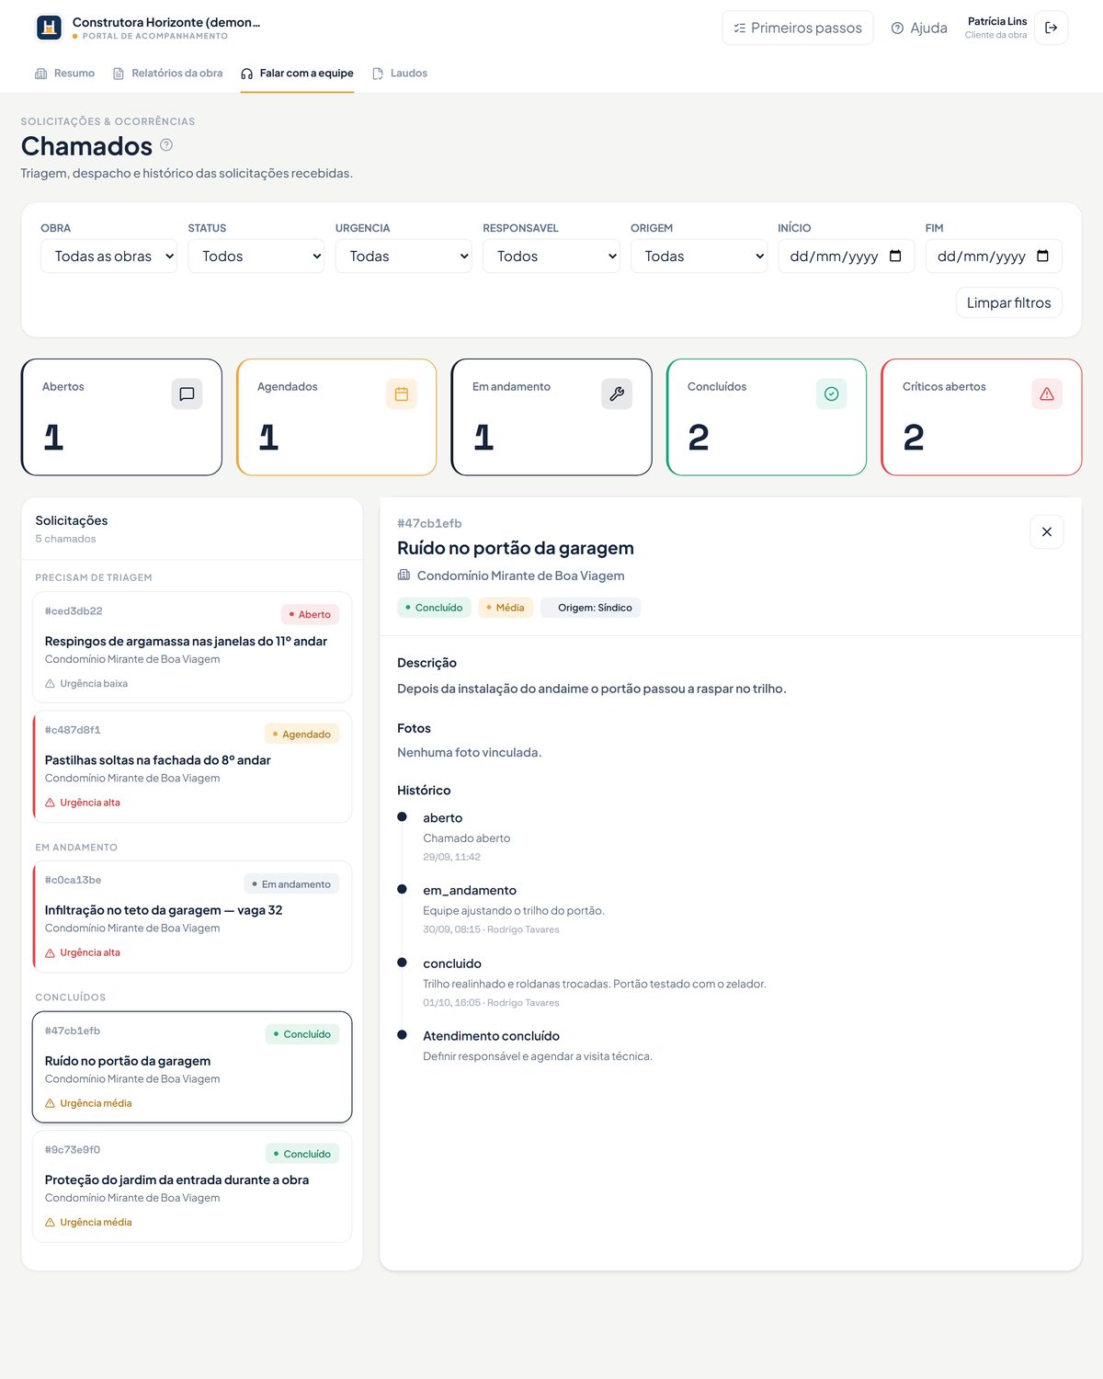Click 'Condomínio Mirante de Boa Viagem' in detail header
The width and height of the screenshot is (1103, 1379).
(x=520, y=576)
